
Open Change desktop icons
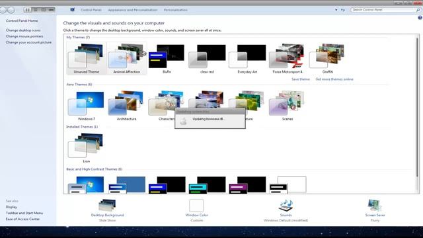point(23,30)
